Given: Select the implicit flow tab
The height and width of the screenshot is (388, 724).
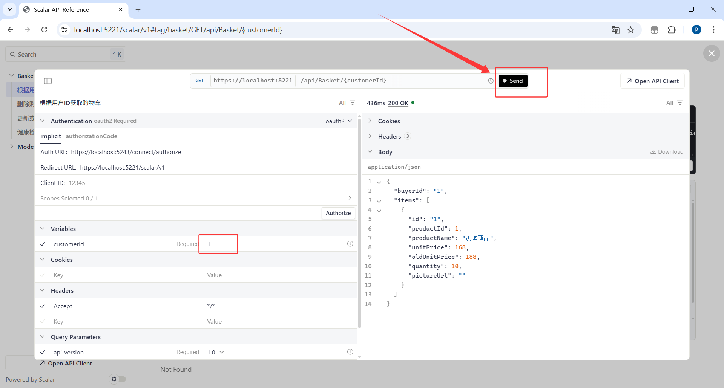Looking at the screenshot, I should click(51, 136).
